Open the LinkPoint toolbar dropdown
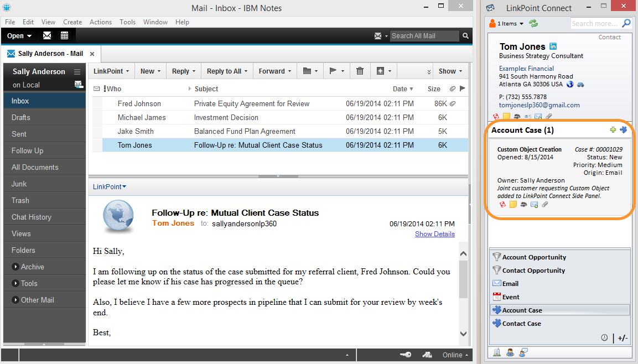The image size is (638, 364). [x=111, y=71]
